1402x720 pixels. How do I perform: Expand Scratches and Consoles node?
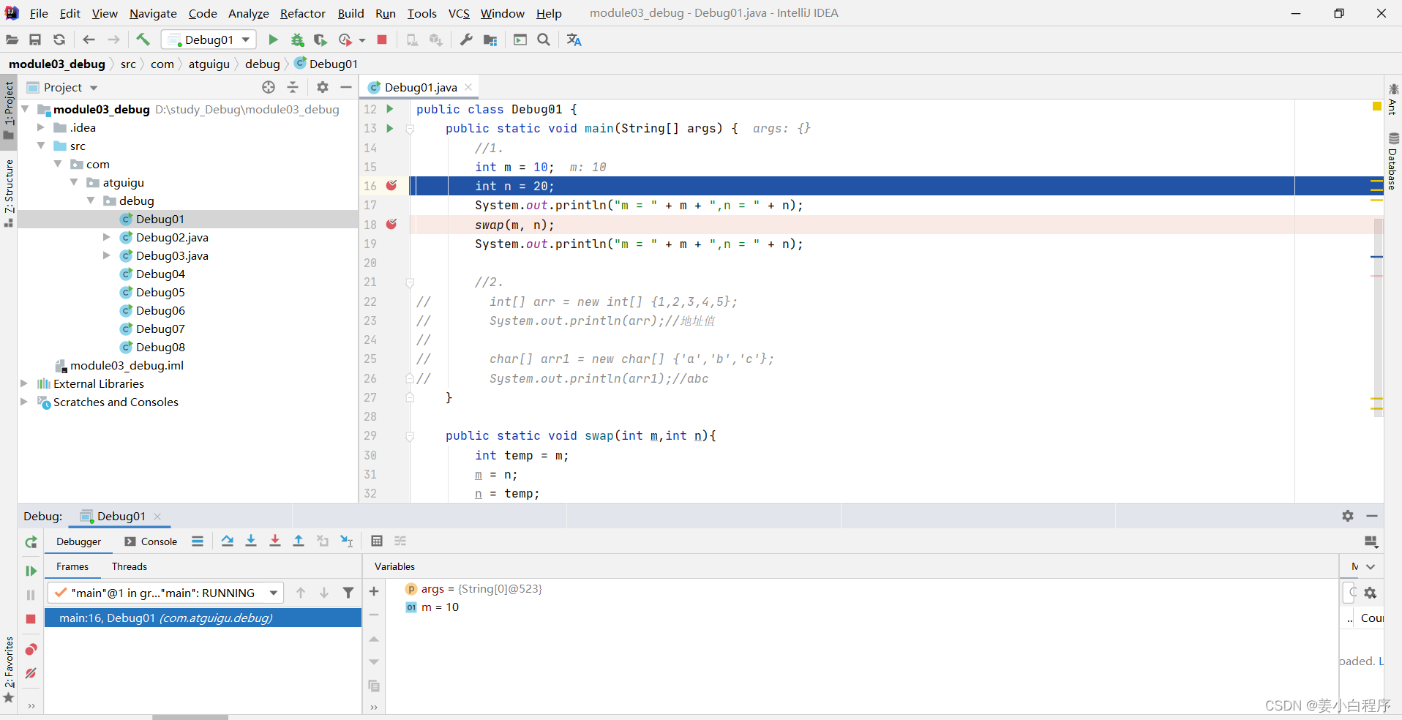pyautogui.click(x=24, y=402)
